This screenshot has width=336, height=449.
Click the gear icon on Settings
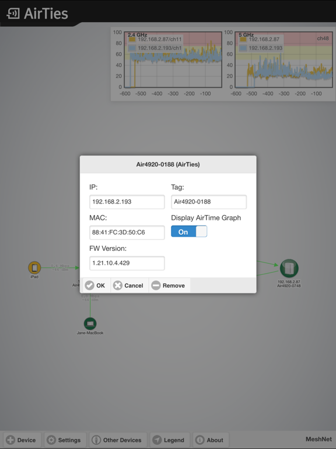tap(51, 440)
